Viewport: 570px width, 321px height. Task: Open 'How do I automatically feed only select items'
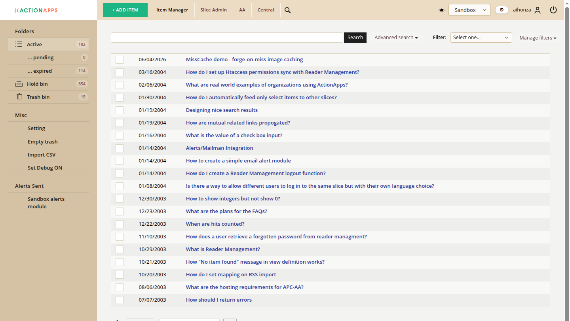[x=261, y=98]
